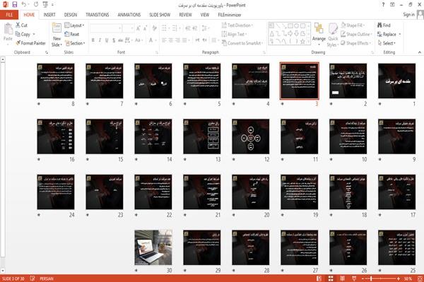Open the Select dropdown in Editing
Viewport: 424px width, 282px height.
pos(387,43)
